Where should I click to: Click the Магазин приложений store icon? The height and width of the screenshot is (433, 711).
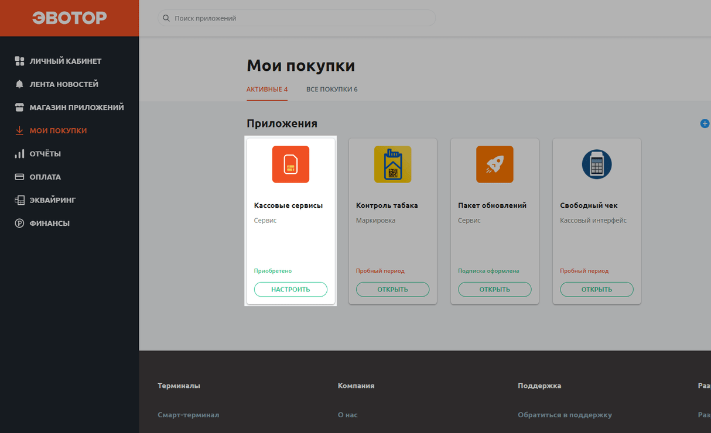click(x=19, y=108)
